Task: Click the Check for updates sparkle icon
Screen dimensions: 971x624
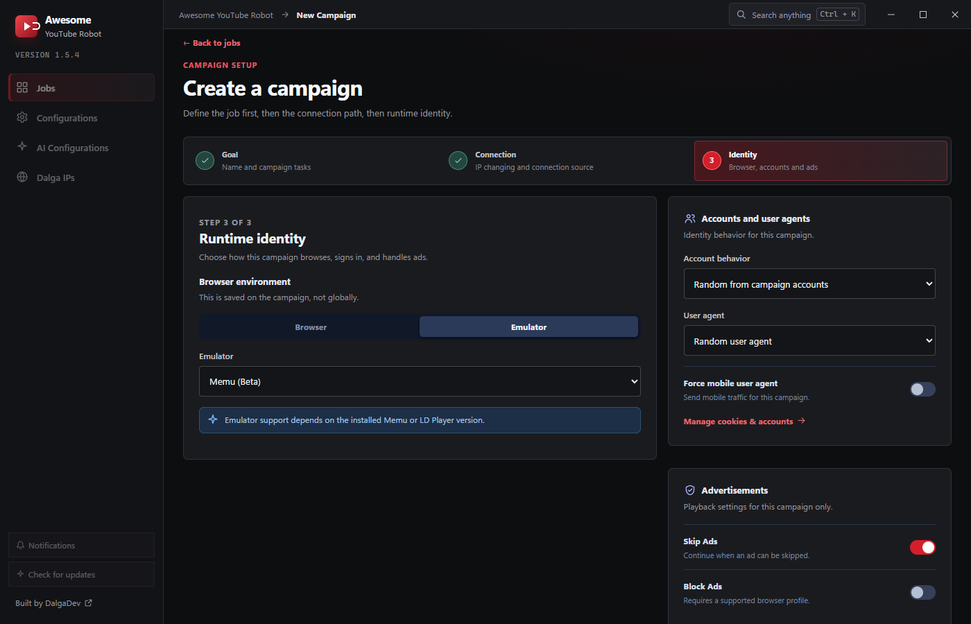Action: 21,574
